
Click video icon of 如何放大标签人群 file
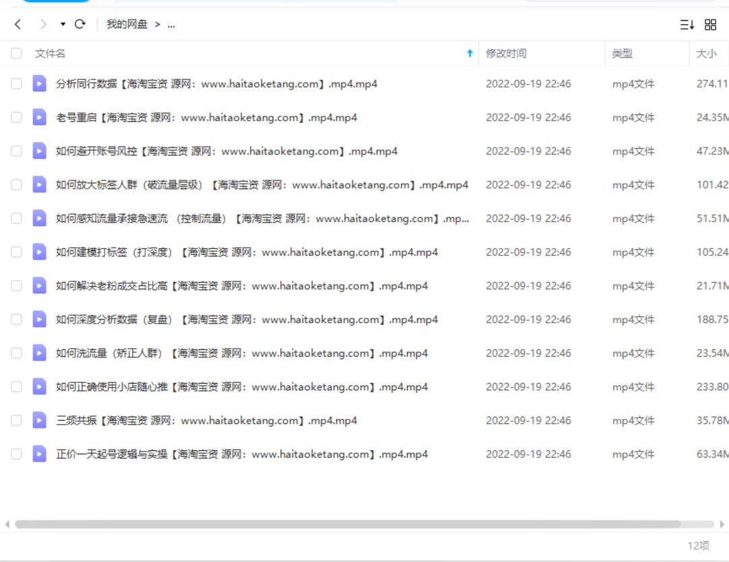pos(39,185)
